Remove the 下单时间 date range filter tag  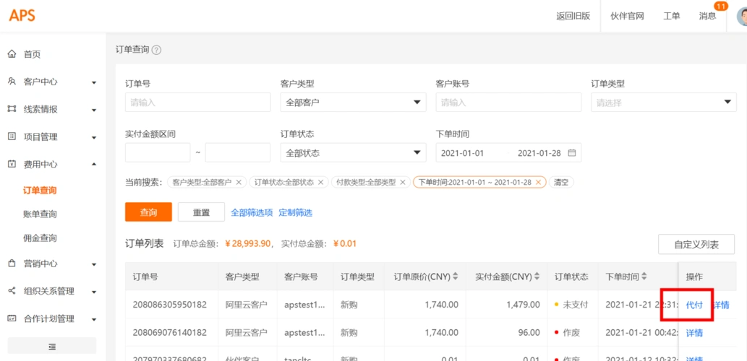pos(538,183)
